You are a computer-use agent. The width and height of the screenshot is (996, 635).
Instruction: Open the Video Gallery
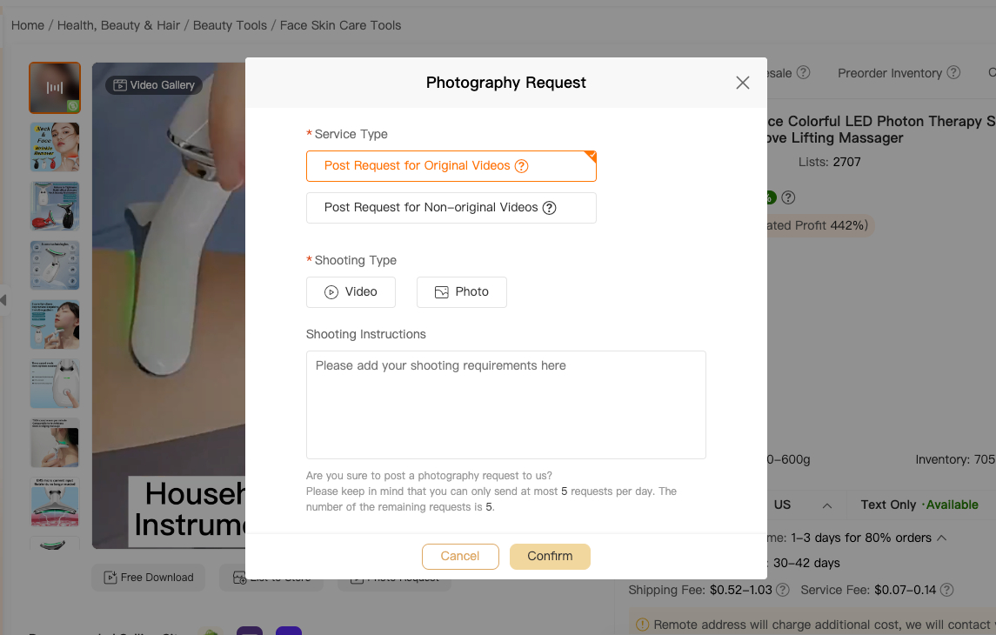click(154, 85)
